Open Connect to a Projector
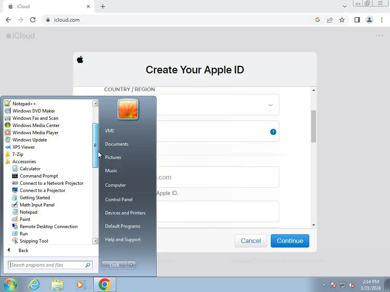This screenshot has height=292, width=390. 42,190
